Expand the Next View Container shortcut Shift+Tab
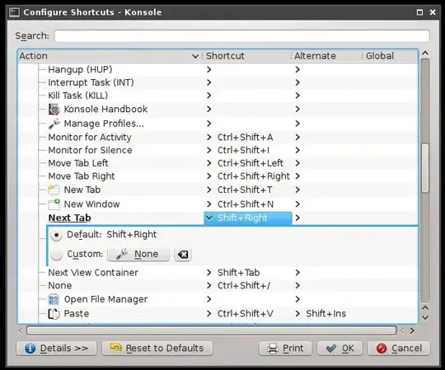445x370 pixels. pos(209,273)
